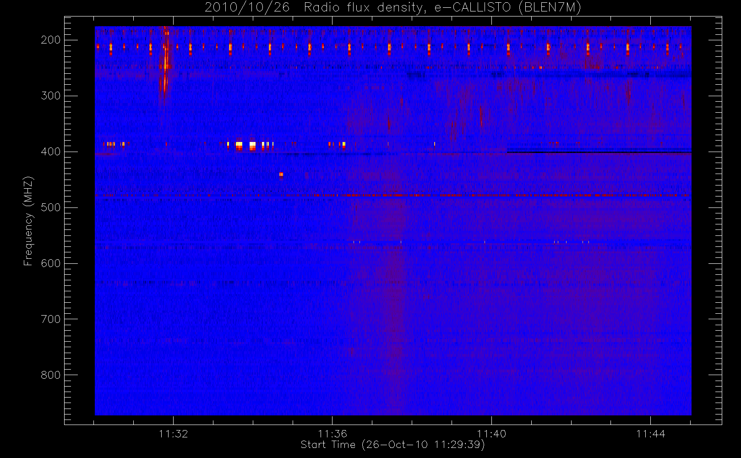Screen dimensions: 741x458
Task: Click the 'Start Time (26-Oct-10 11:29:39)' label
Action: 392,444
